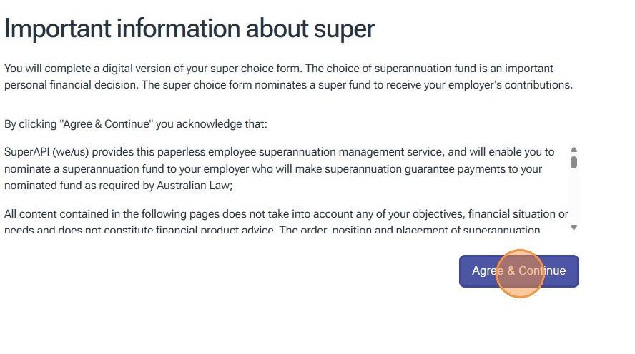Click the terms box scrollbar thumb
This screenshot has height=354, width=635.
pos(574,161)
